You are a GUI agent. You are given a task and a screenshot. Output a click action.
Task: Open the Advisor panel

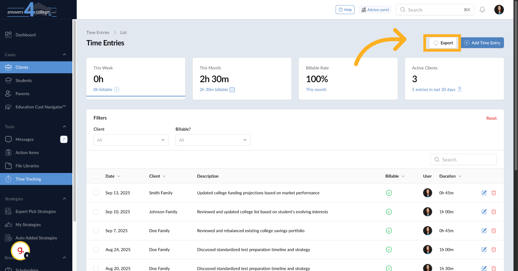(x=375, y=9)
